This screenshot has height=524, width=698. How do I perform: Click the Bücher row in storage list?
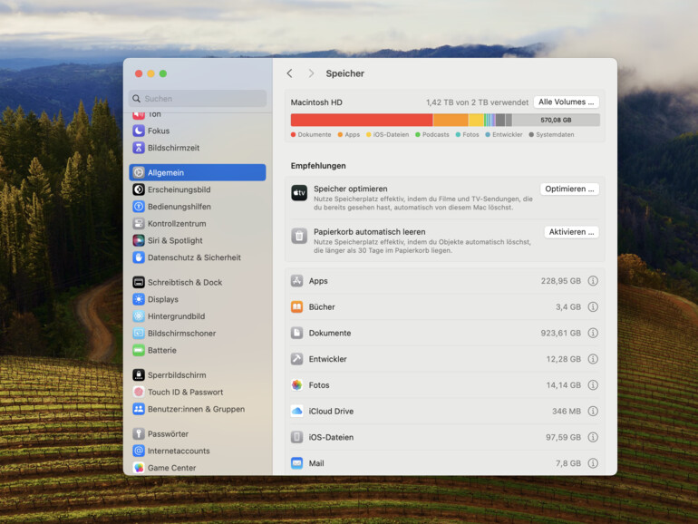pos(444,306)
